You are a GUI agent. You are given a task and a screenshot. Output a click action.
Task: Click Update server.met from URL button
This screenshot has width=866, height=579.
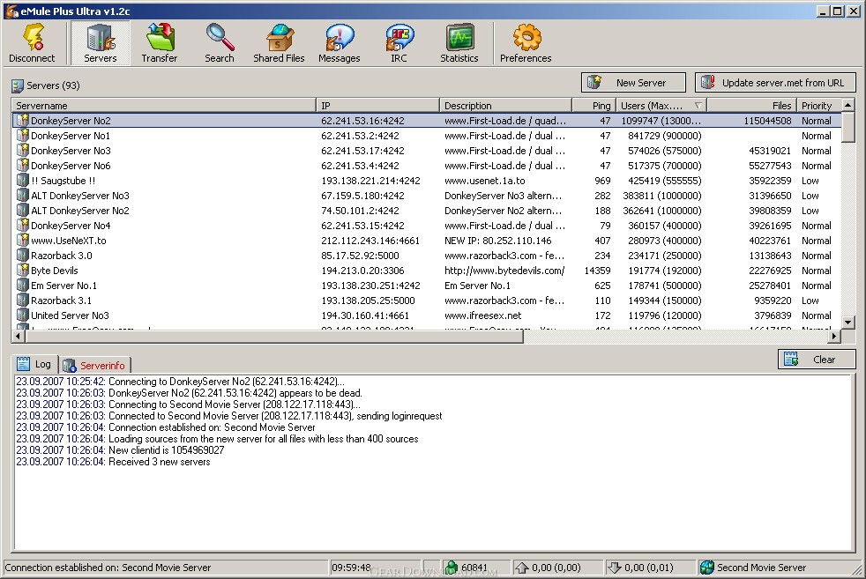pos(775,83)
